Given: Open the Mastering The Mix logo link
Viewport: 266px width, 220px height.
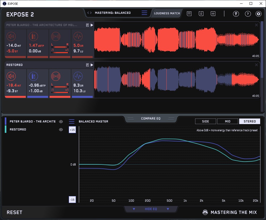Looking at the screenshot, I should [230, 212].
